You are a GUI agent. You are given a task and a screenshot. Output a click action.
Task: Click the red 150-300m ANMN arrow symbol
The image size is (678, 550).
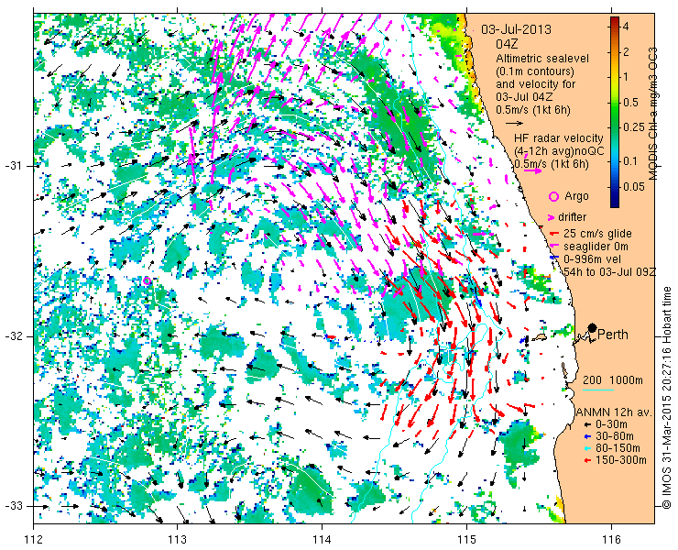587,460
